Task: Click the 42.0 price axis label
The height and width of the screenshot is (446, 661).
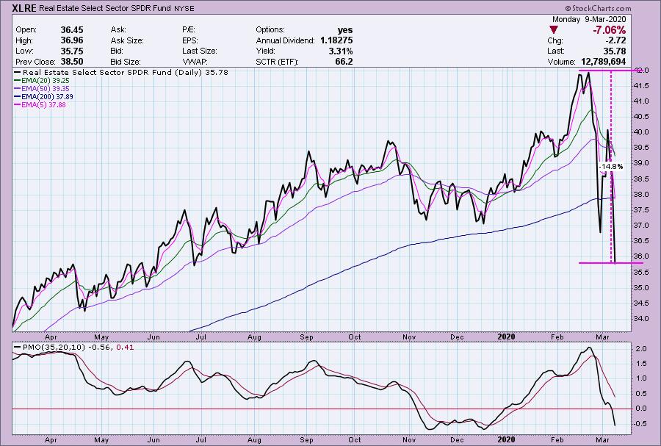Action: pyautogui.click(x=640, y=71)
